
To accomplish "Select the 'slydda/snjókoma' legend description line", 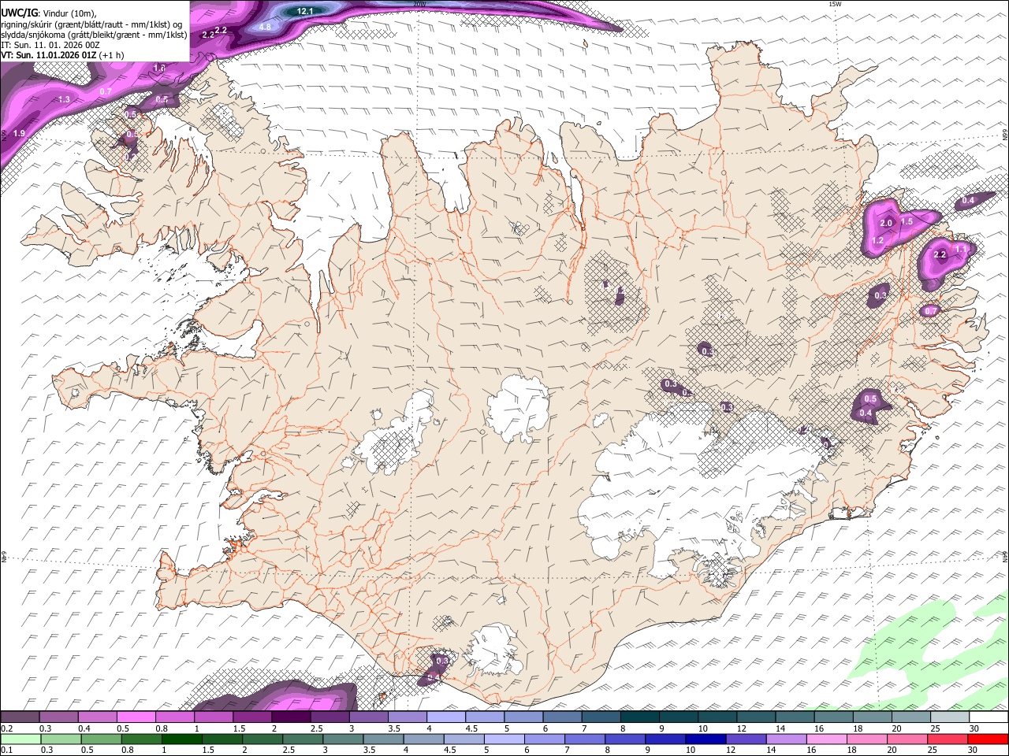I will coord(94,34).
